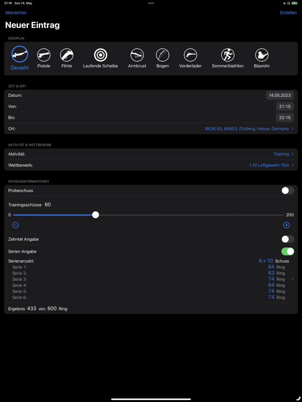Open the Aktivität Training chevron
Viewport: 302px width, 402px height.
[293, 154]
